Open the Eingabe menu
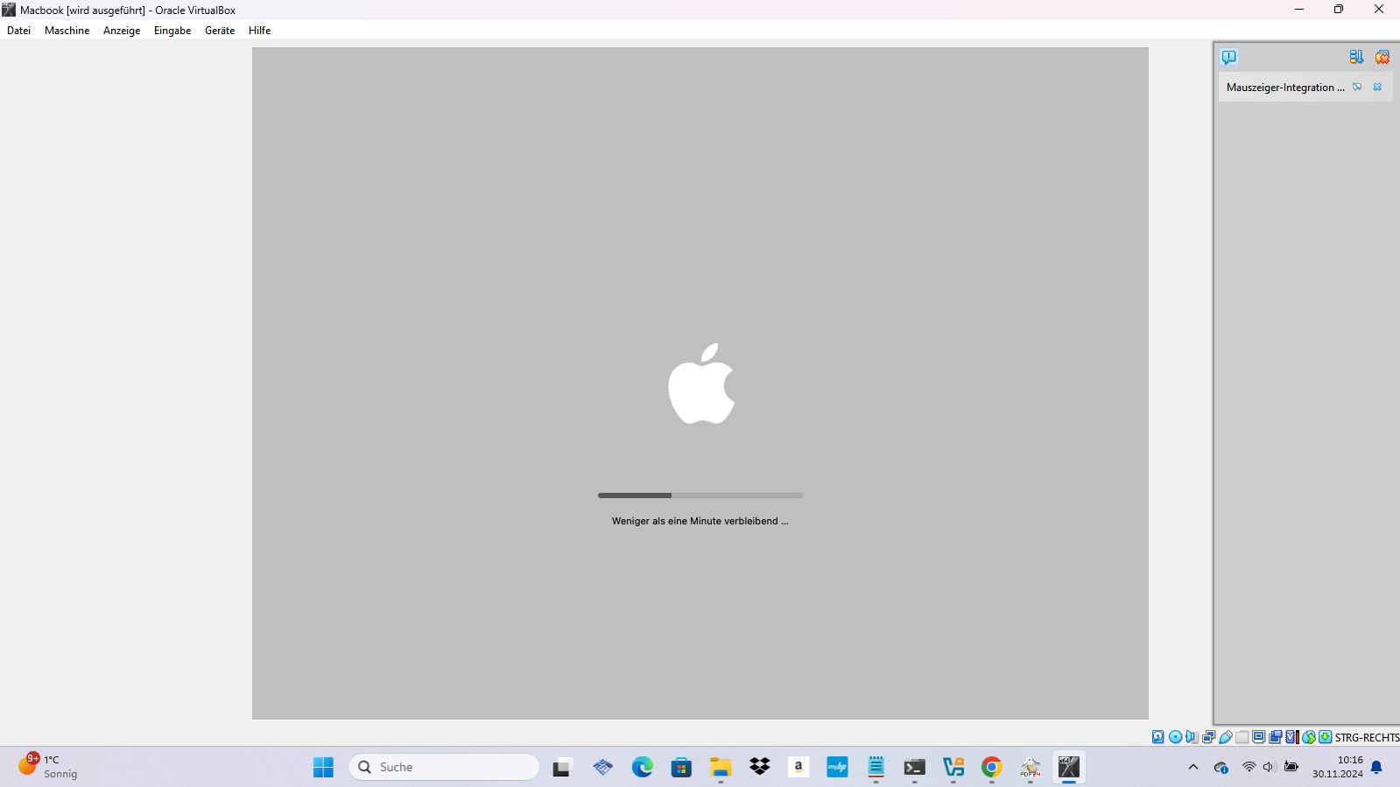The width and height of the screenshot is (1400, 787). (172, 31)
